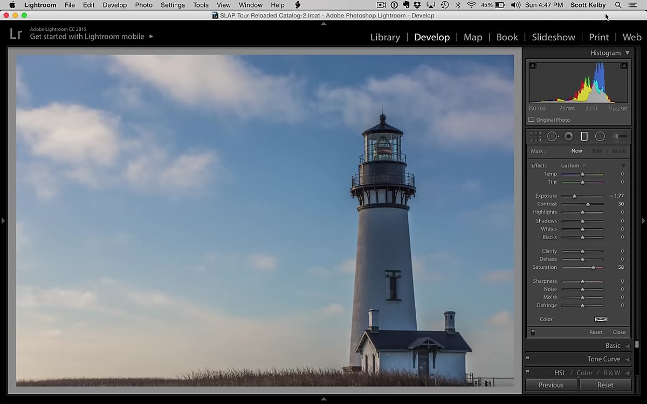Open the Tools menu

tap(201, 5)
